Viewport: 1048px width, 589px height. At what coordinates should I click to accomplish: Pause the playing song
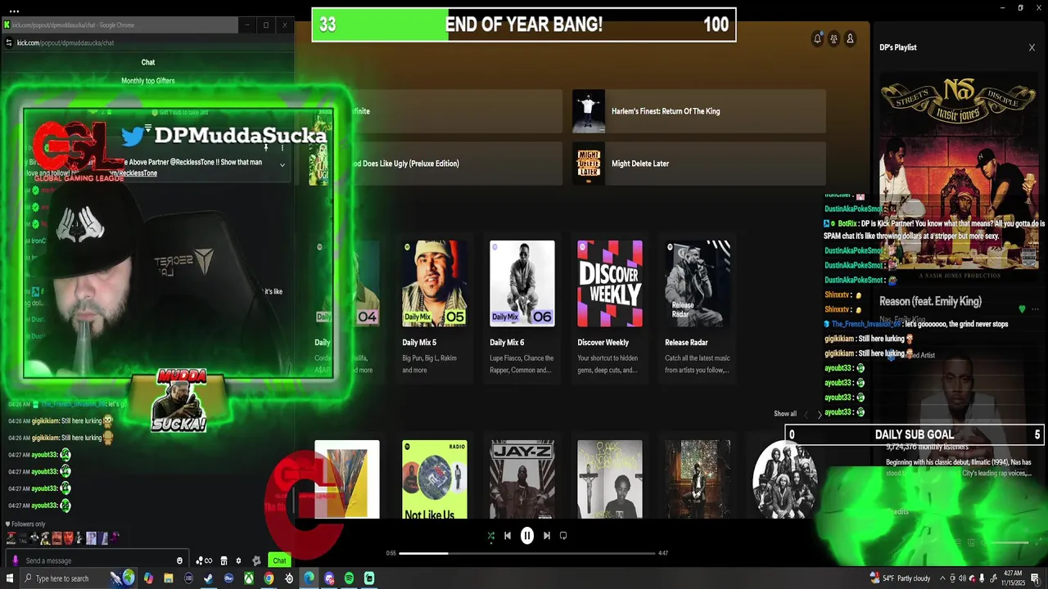(527, 536)
